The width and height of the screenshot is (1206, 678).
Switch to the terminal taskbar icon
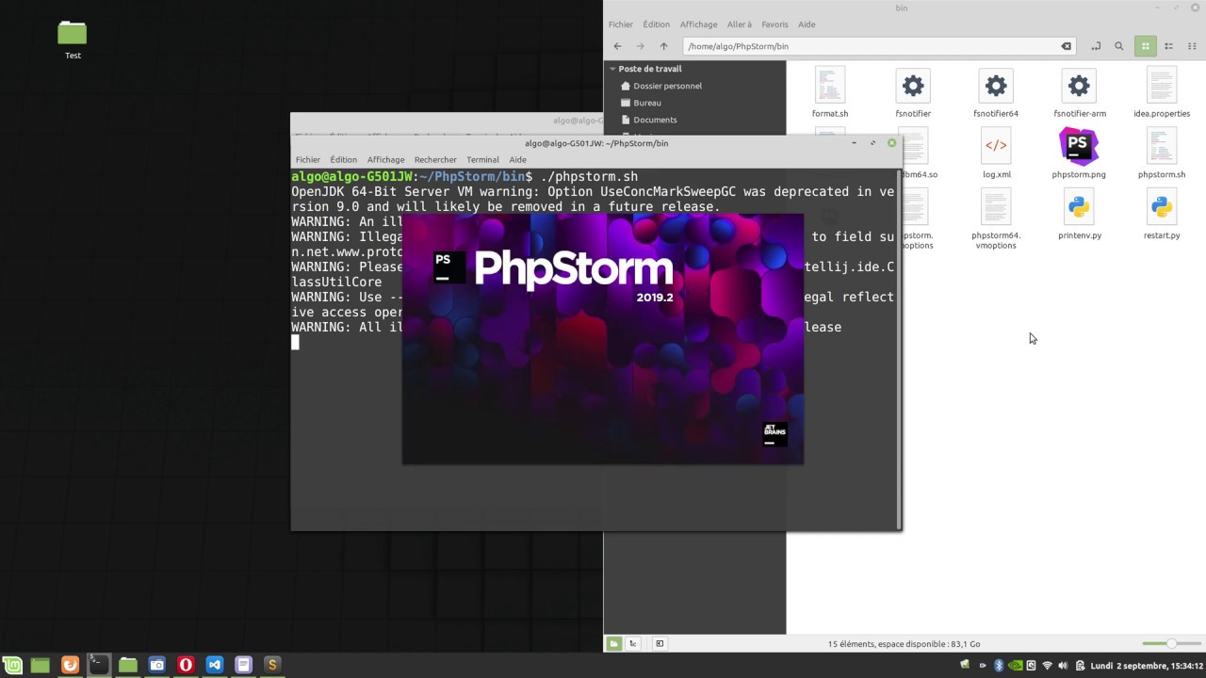click(x=99, y=665)
